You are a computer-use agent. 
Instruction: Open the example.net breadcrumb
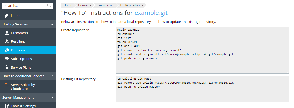(104, 5)
